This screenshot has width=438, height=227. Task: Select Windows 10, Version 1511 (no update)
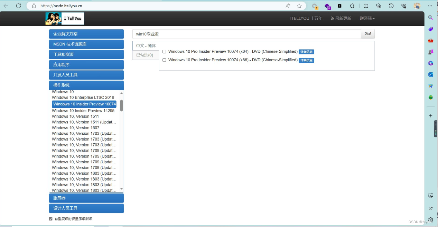[x=75, y=116]
